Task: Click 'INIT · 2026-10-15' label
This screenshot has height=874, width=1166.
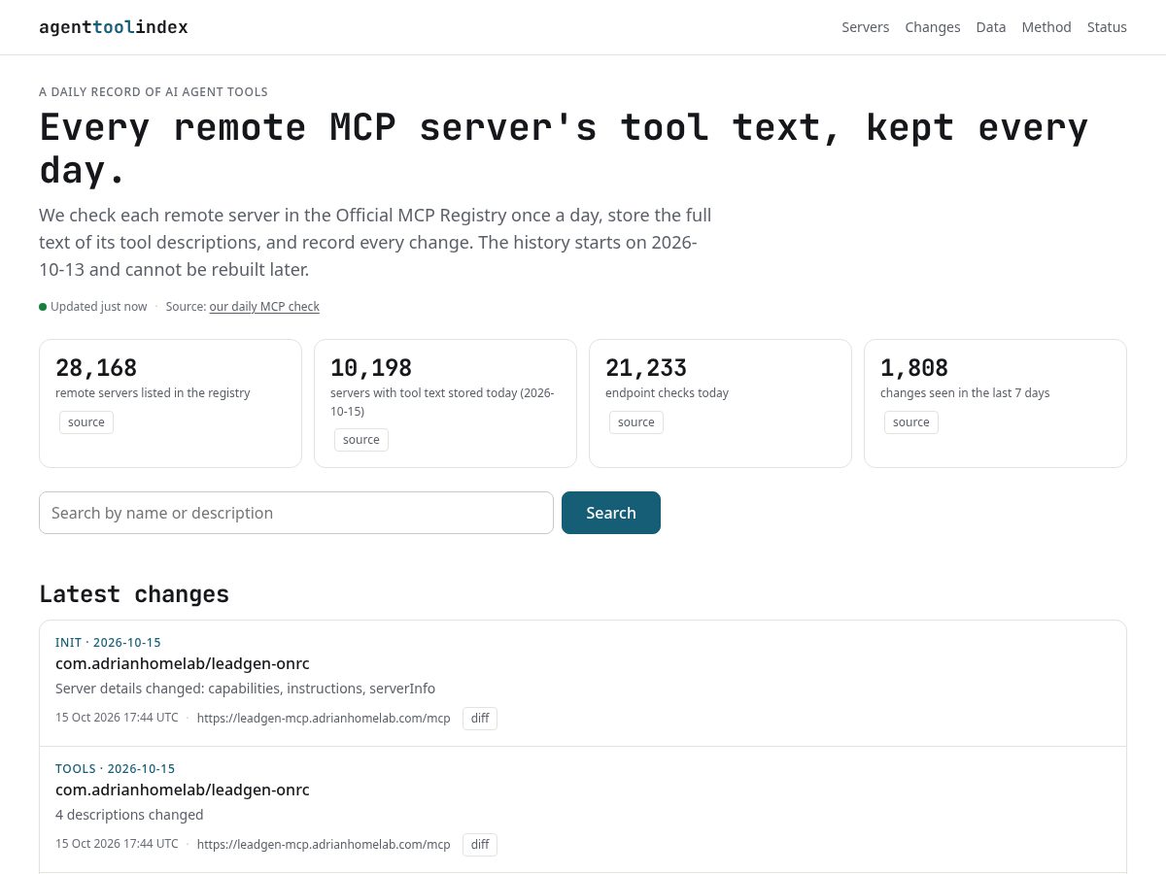Action: [108, 643]
